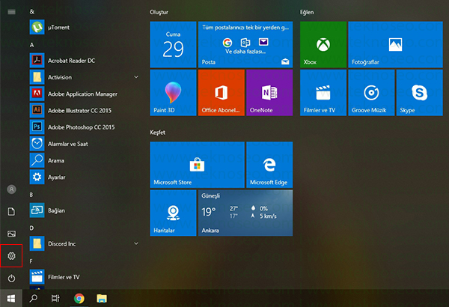
Task: Open the Haritalar maps tile
Action: tap(174, 213)
